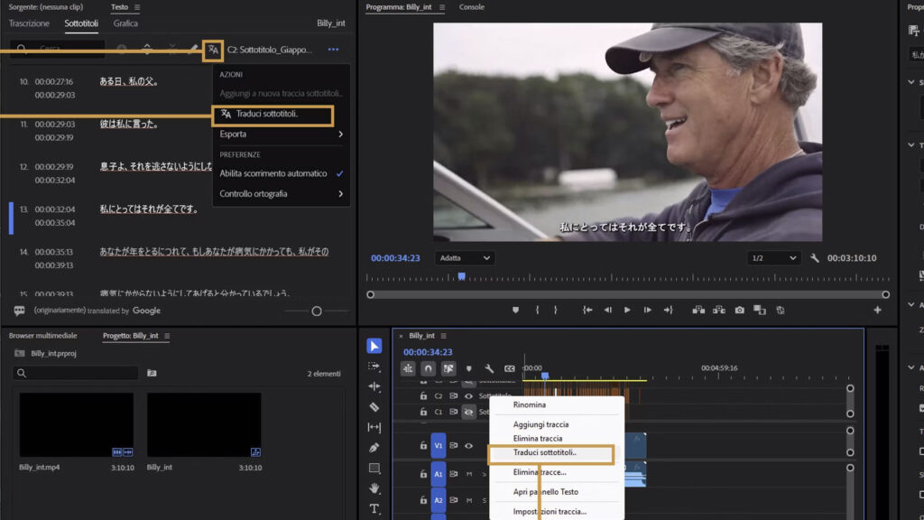Select the Selection tool in the timeline toolbar
This screenshot has height=520, width=924.
pyautogui.click(x=375, y=344)
